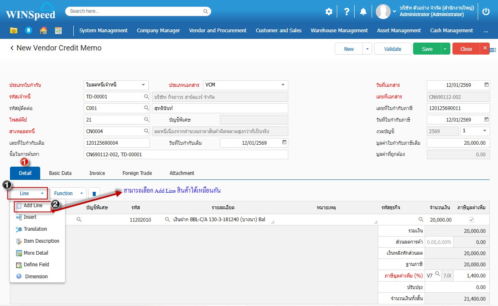Go to the home icon shortcut
This screenshot has height=306, width=498.
click(x=43, y=30)
